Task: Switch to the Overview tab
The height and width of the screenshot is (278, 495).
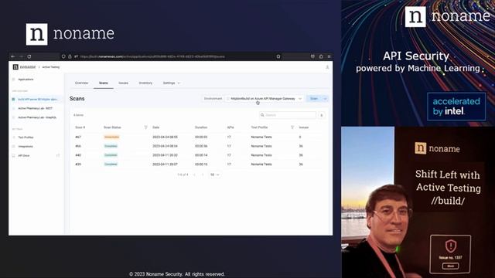Action: pos(81,83)
